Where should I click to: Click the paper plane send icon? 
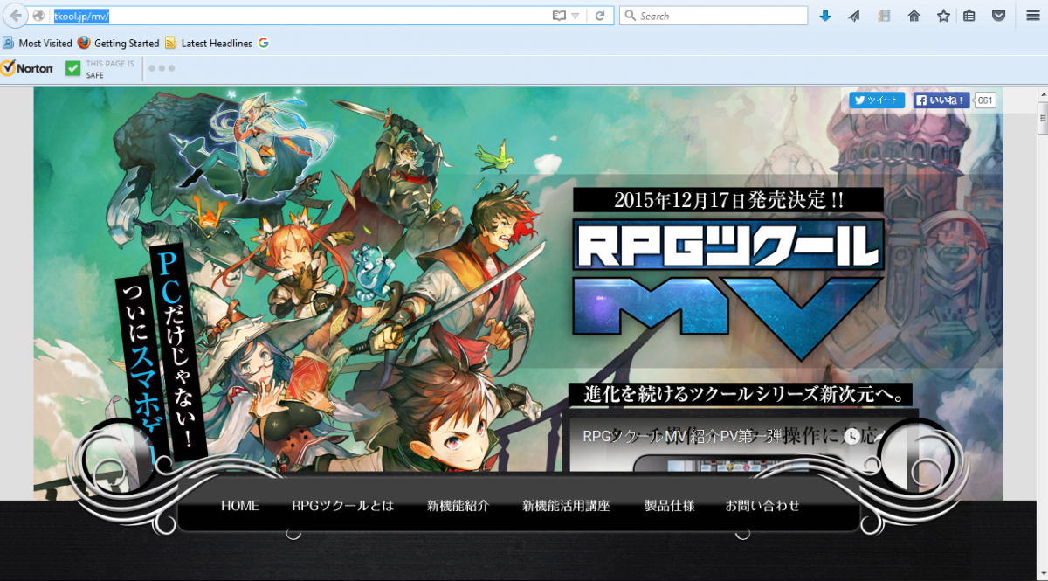(854, 16)
